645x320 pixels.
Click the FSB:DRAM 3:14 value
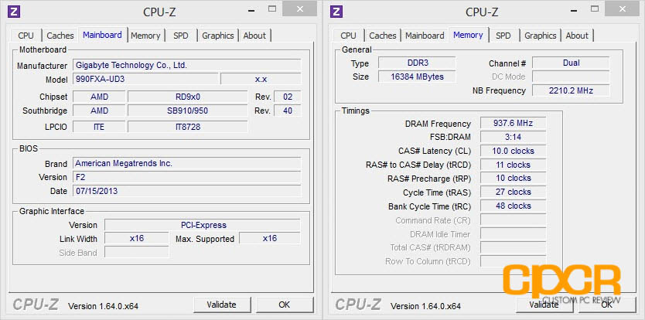click(513, 137)
